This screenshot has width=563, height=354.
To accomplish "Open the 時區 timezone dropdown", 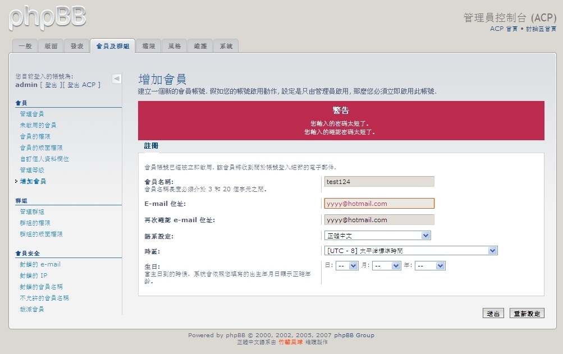I will 411,251.
